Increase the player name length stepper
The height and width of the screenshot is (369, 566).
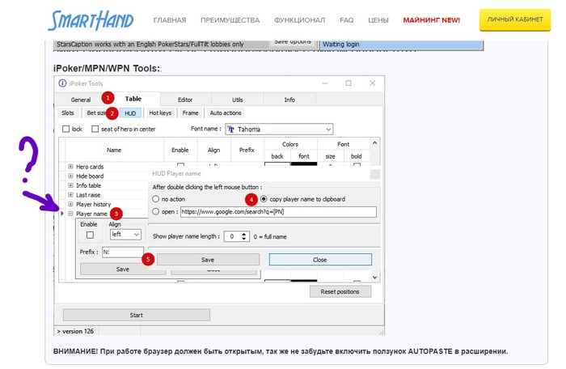coord(244,234)
